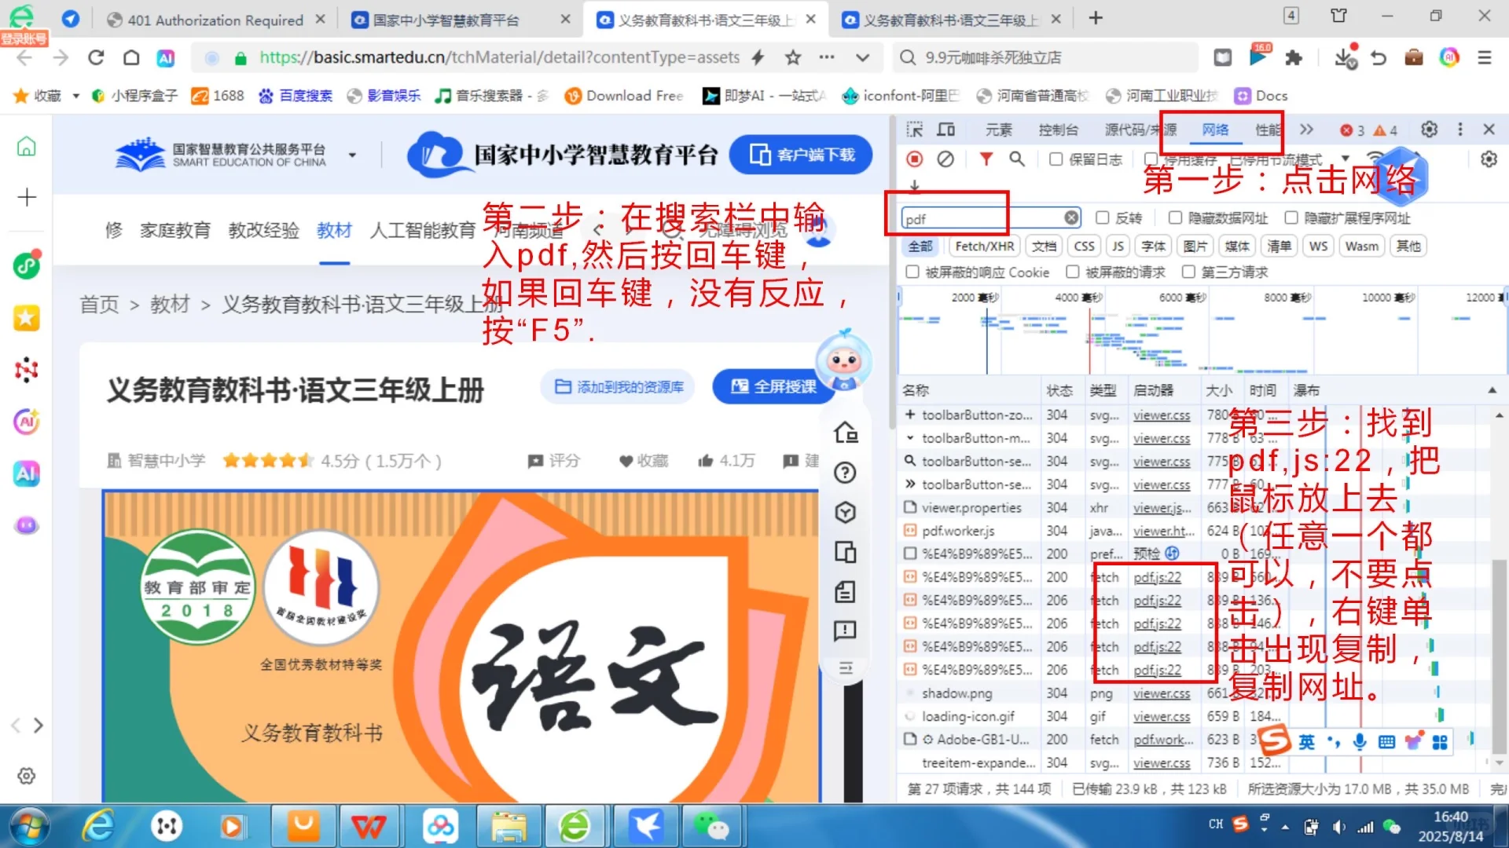This screenshot has width=1509, height=848.
Task: Open the address bar history dropdown arrow
Action: coord(863,57)
